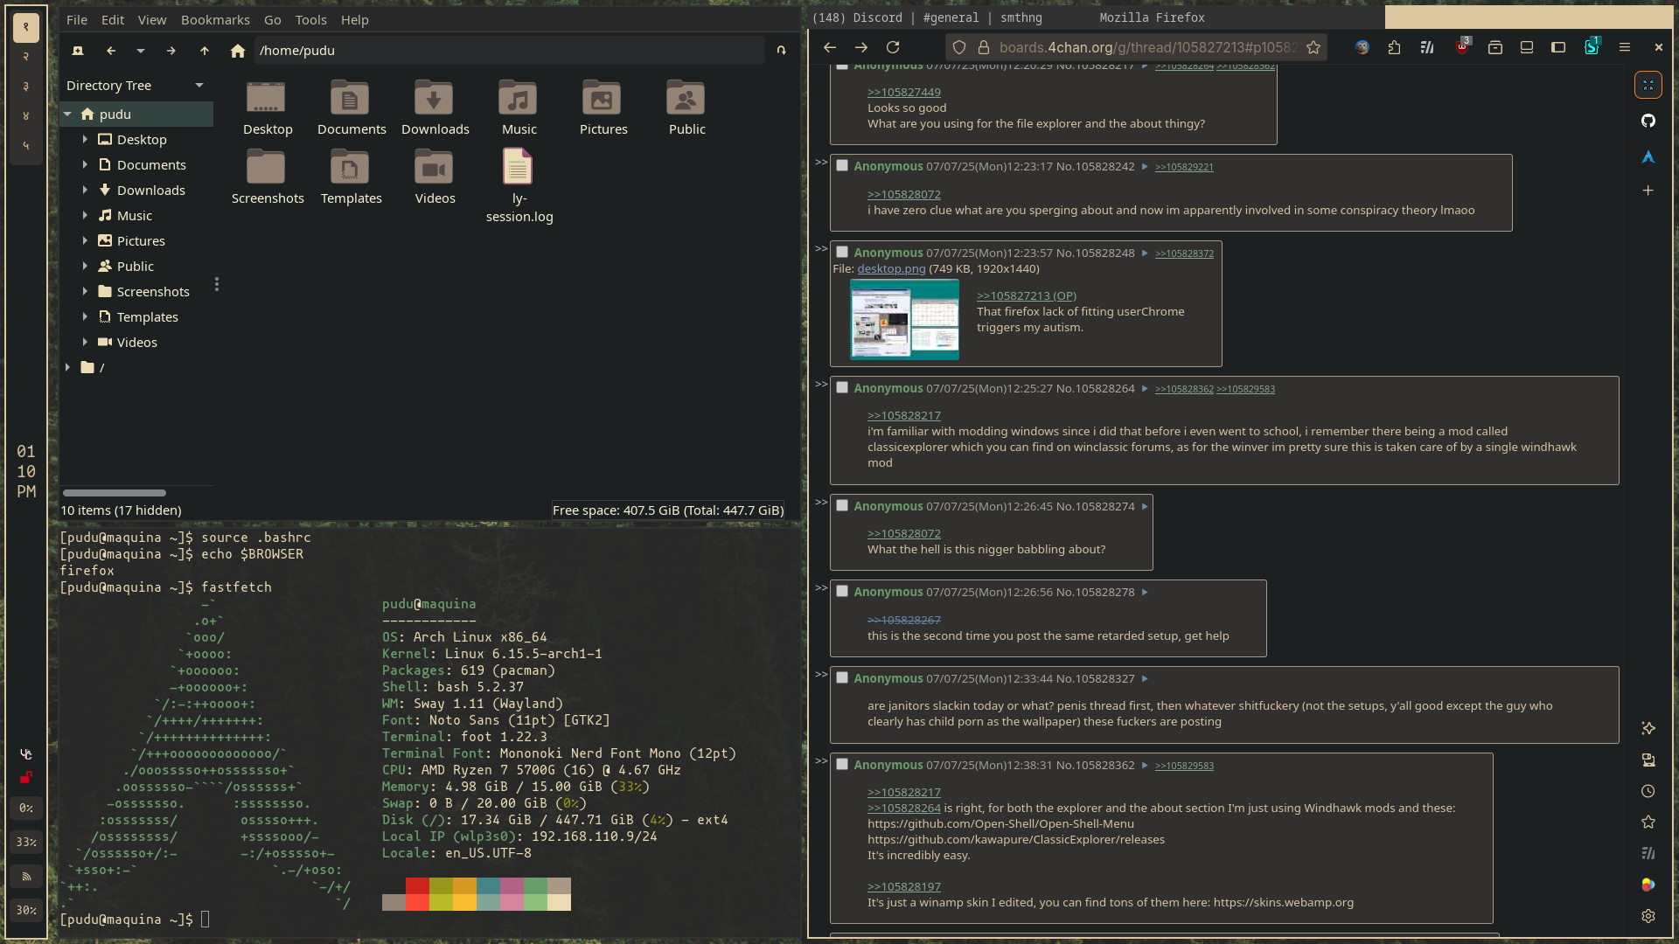Open the Arch Linux sidebar icon in Firefox

coord(1648,157)
